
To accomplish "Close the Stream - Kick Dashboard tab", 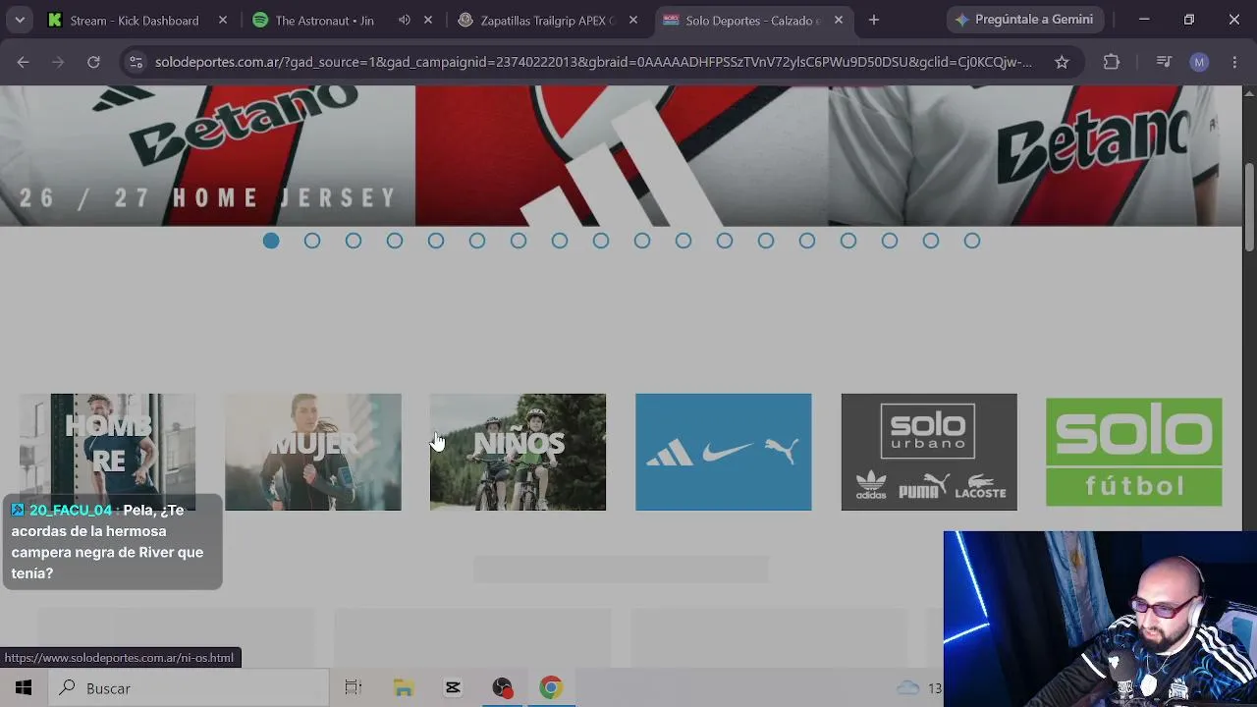I will pyautogui.click(x=223, y=20).
